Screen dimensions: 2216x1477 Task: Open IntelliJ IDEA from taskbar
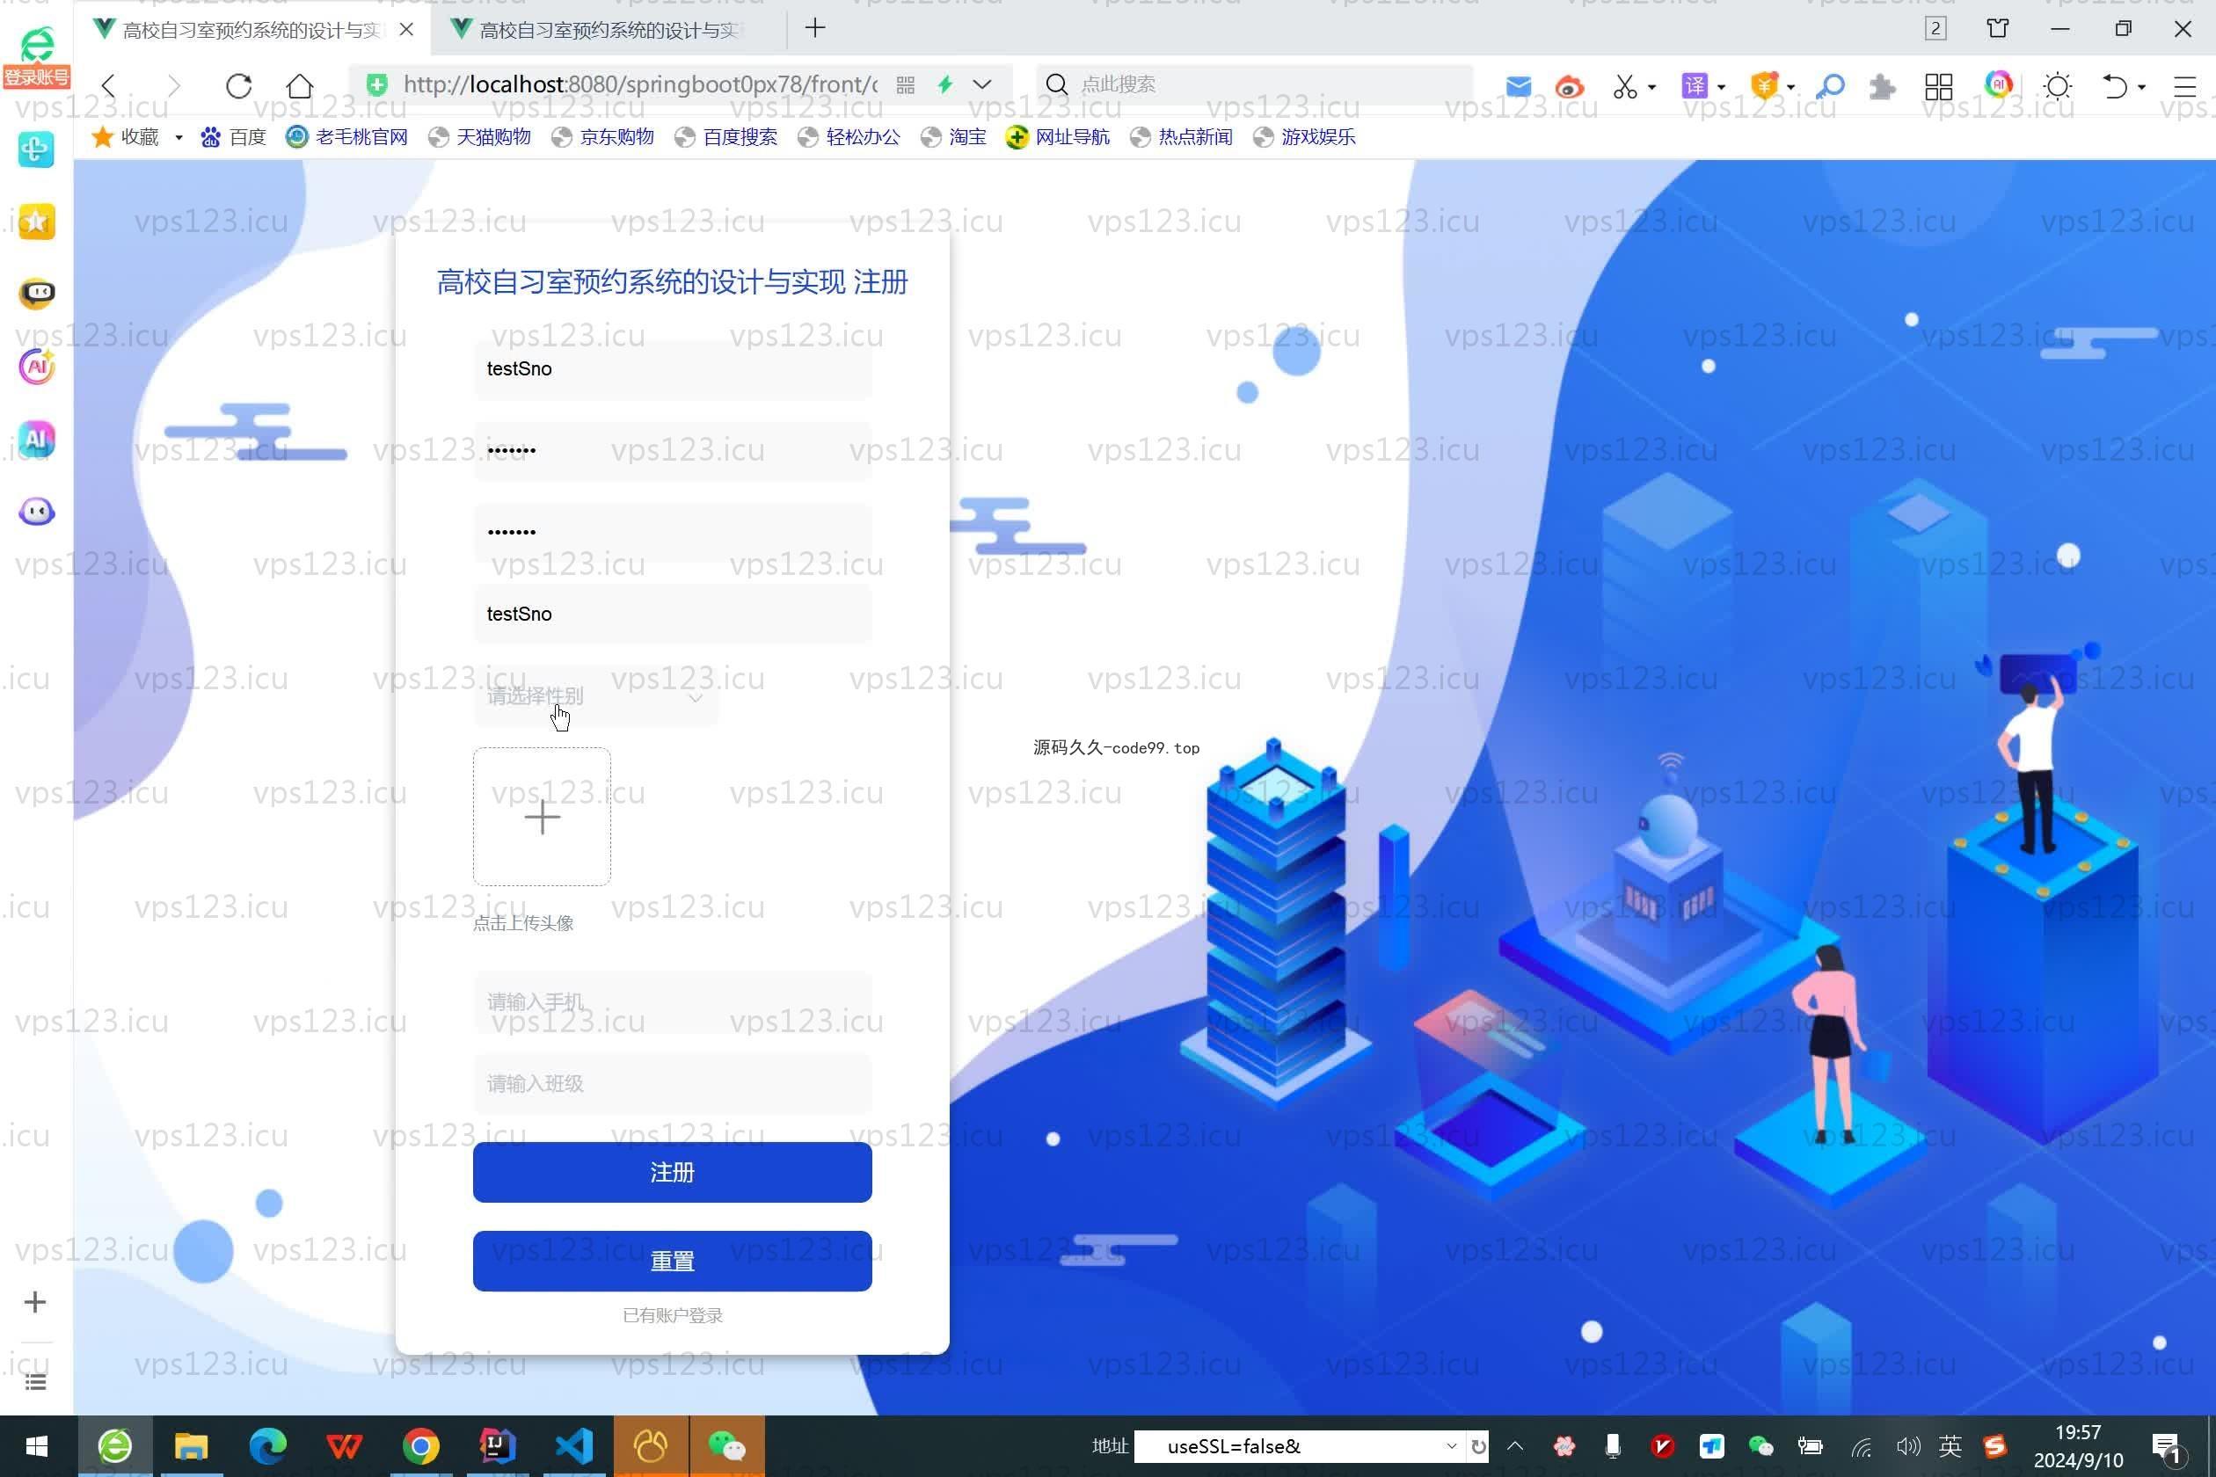pyautogui.click(x=498, y=1446)
